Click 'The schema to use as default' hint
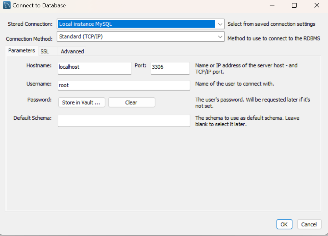The image size is (328, 236). (x=247, y=121)
